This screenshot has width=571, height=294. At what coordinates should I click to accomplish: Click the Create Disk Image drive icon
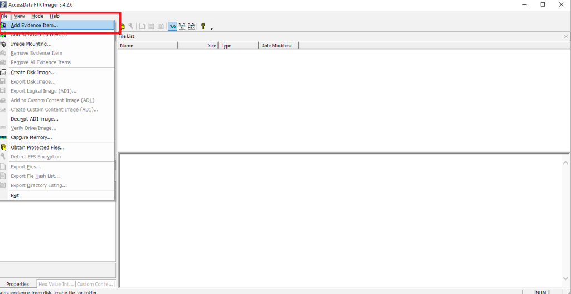[x=3, y=73]
